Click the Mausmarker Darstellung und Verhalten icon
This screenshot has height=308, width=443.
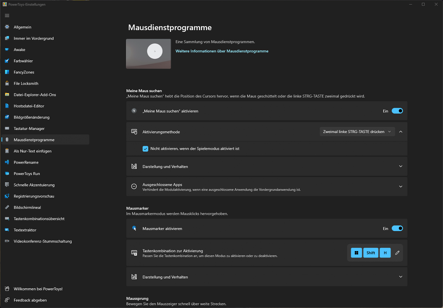click(x=134, y=277)
